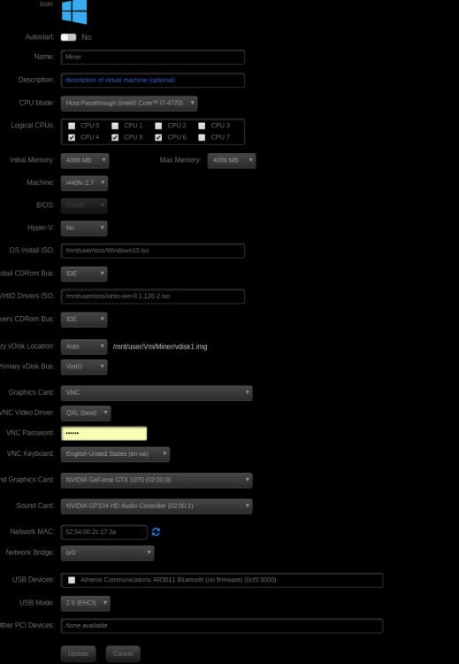
Task: Click the 'Network Bridge:' label
Action: (30, 552)
